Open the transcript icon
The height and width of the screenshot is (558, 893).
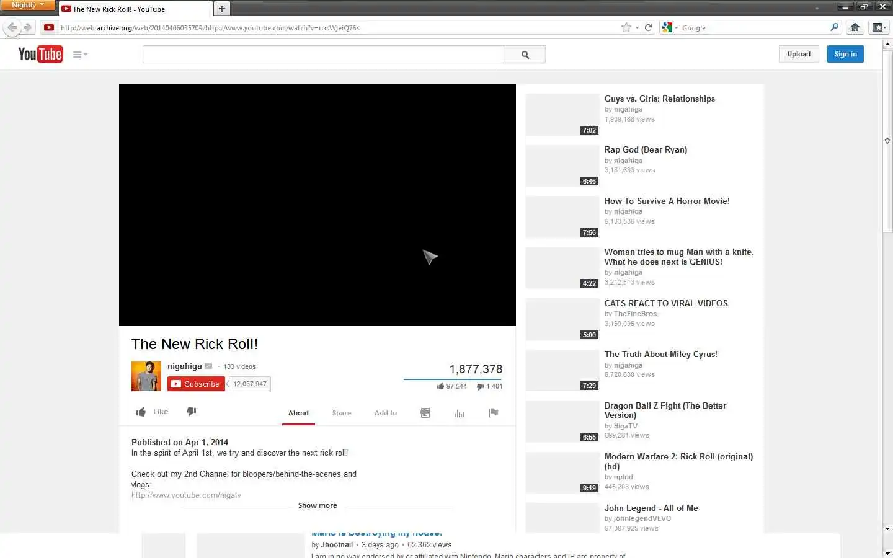pos(425,413)
